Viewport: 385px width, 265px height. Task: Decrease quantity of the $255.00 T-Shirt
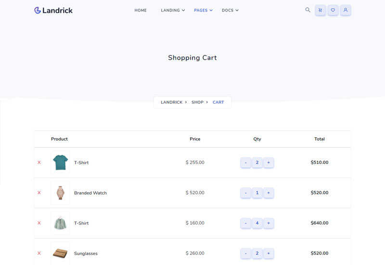[245, 162]
